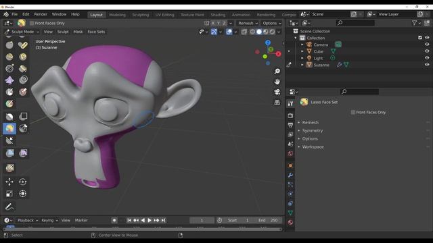This screenshot has height=243, width=433.
Task: Click the viewport pan hand icon
Action: click(x=277, y=82)
